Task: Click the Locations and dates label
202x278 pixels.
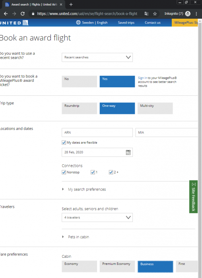Action: tap(16, 129)
